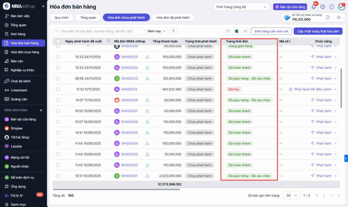348x207 pixels.
Task: Click plus icon next to KÊNH BÁN HÀNG
Action: point(41,110)
